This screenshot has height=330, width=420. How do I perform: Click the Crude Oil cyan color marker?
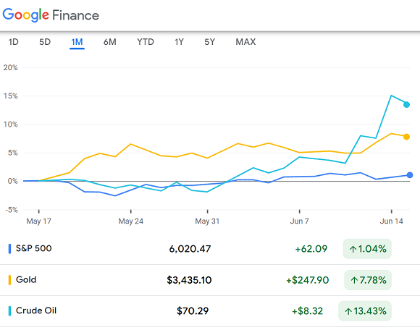click(x=9, y=311)
